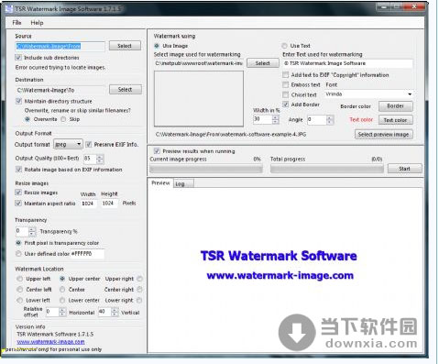Select Center watermark location
Viewport: 439px width, 364px height.
pyautogui.click(x=62, y=289)
